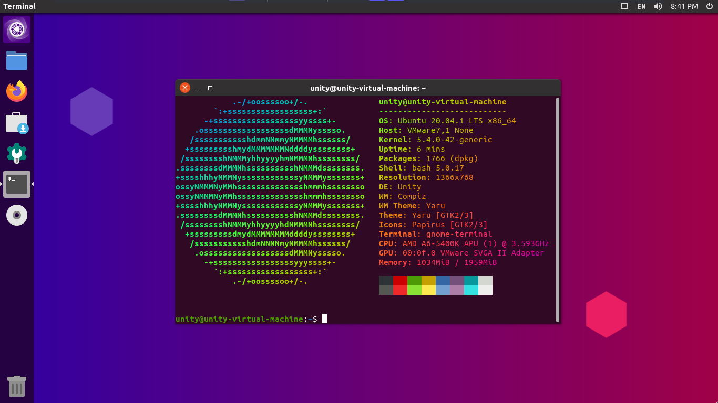Image resolution: width=718 pixels, height=403 pixels.
Task: Close the terminal window
Action: click(185, 88)
